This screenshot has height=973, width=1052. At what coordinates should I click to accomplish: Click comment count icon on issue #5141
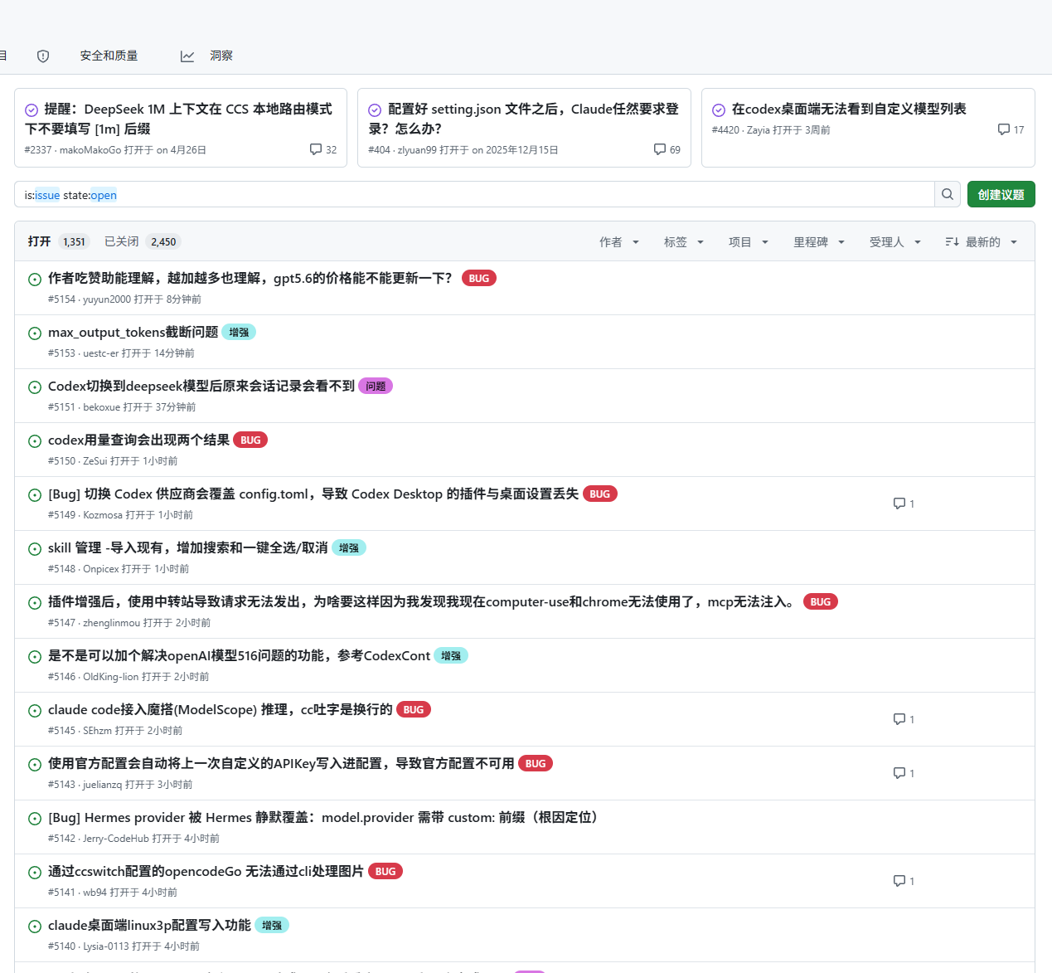pos(899,881)
